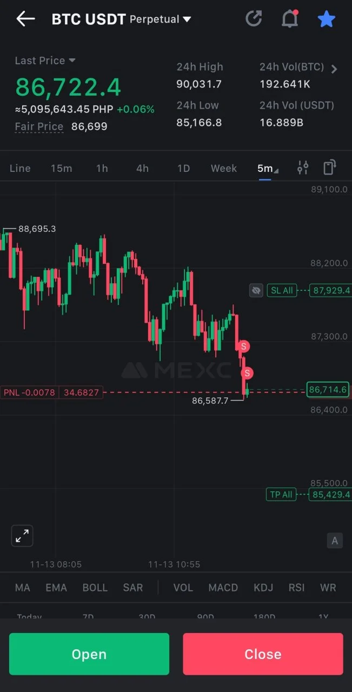Open the share/refresh circular arrow icon
This screenshot has width=352, height=692.
(x=254, y=19)
